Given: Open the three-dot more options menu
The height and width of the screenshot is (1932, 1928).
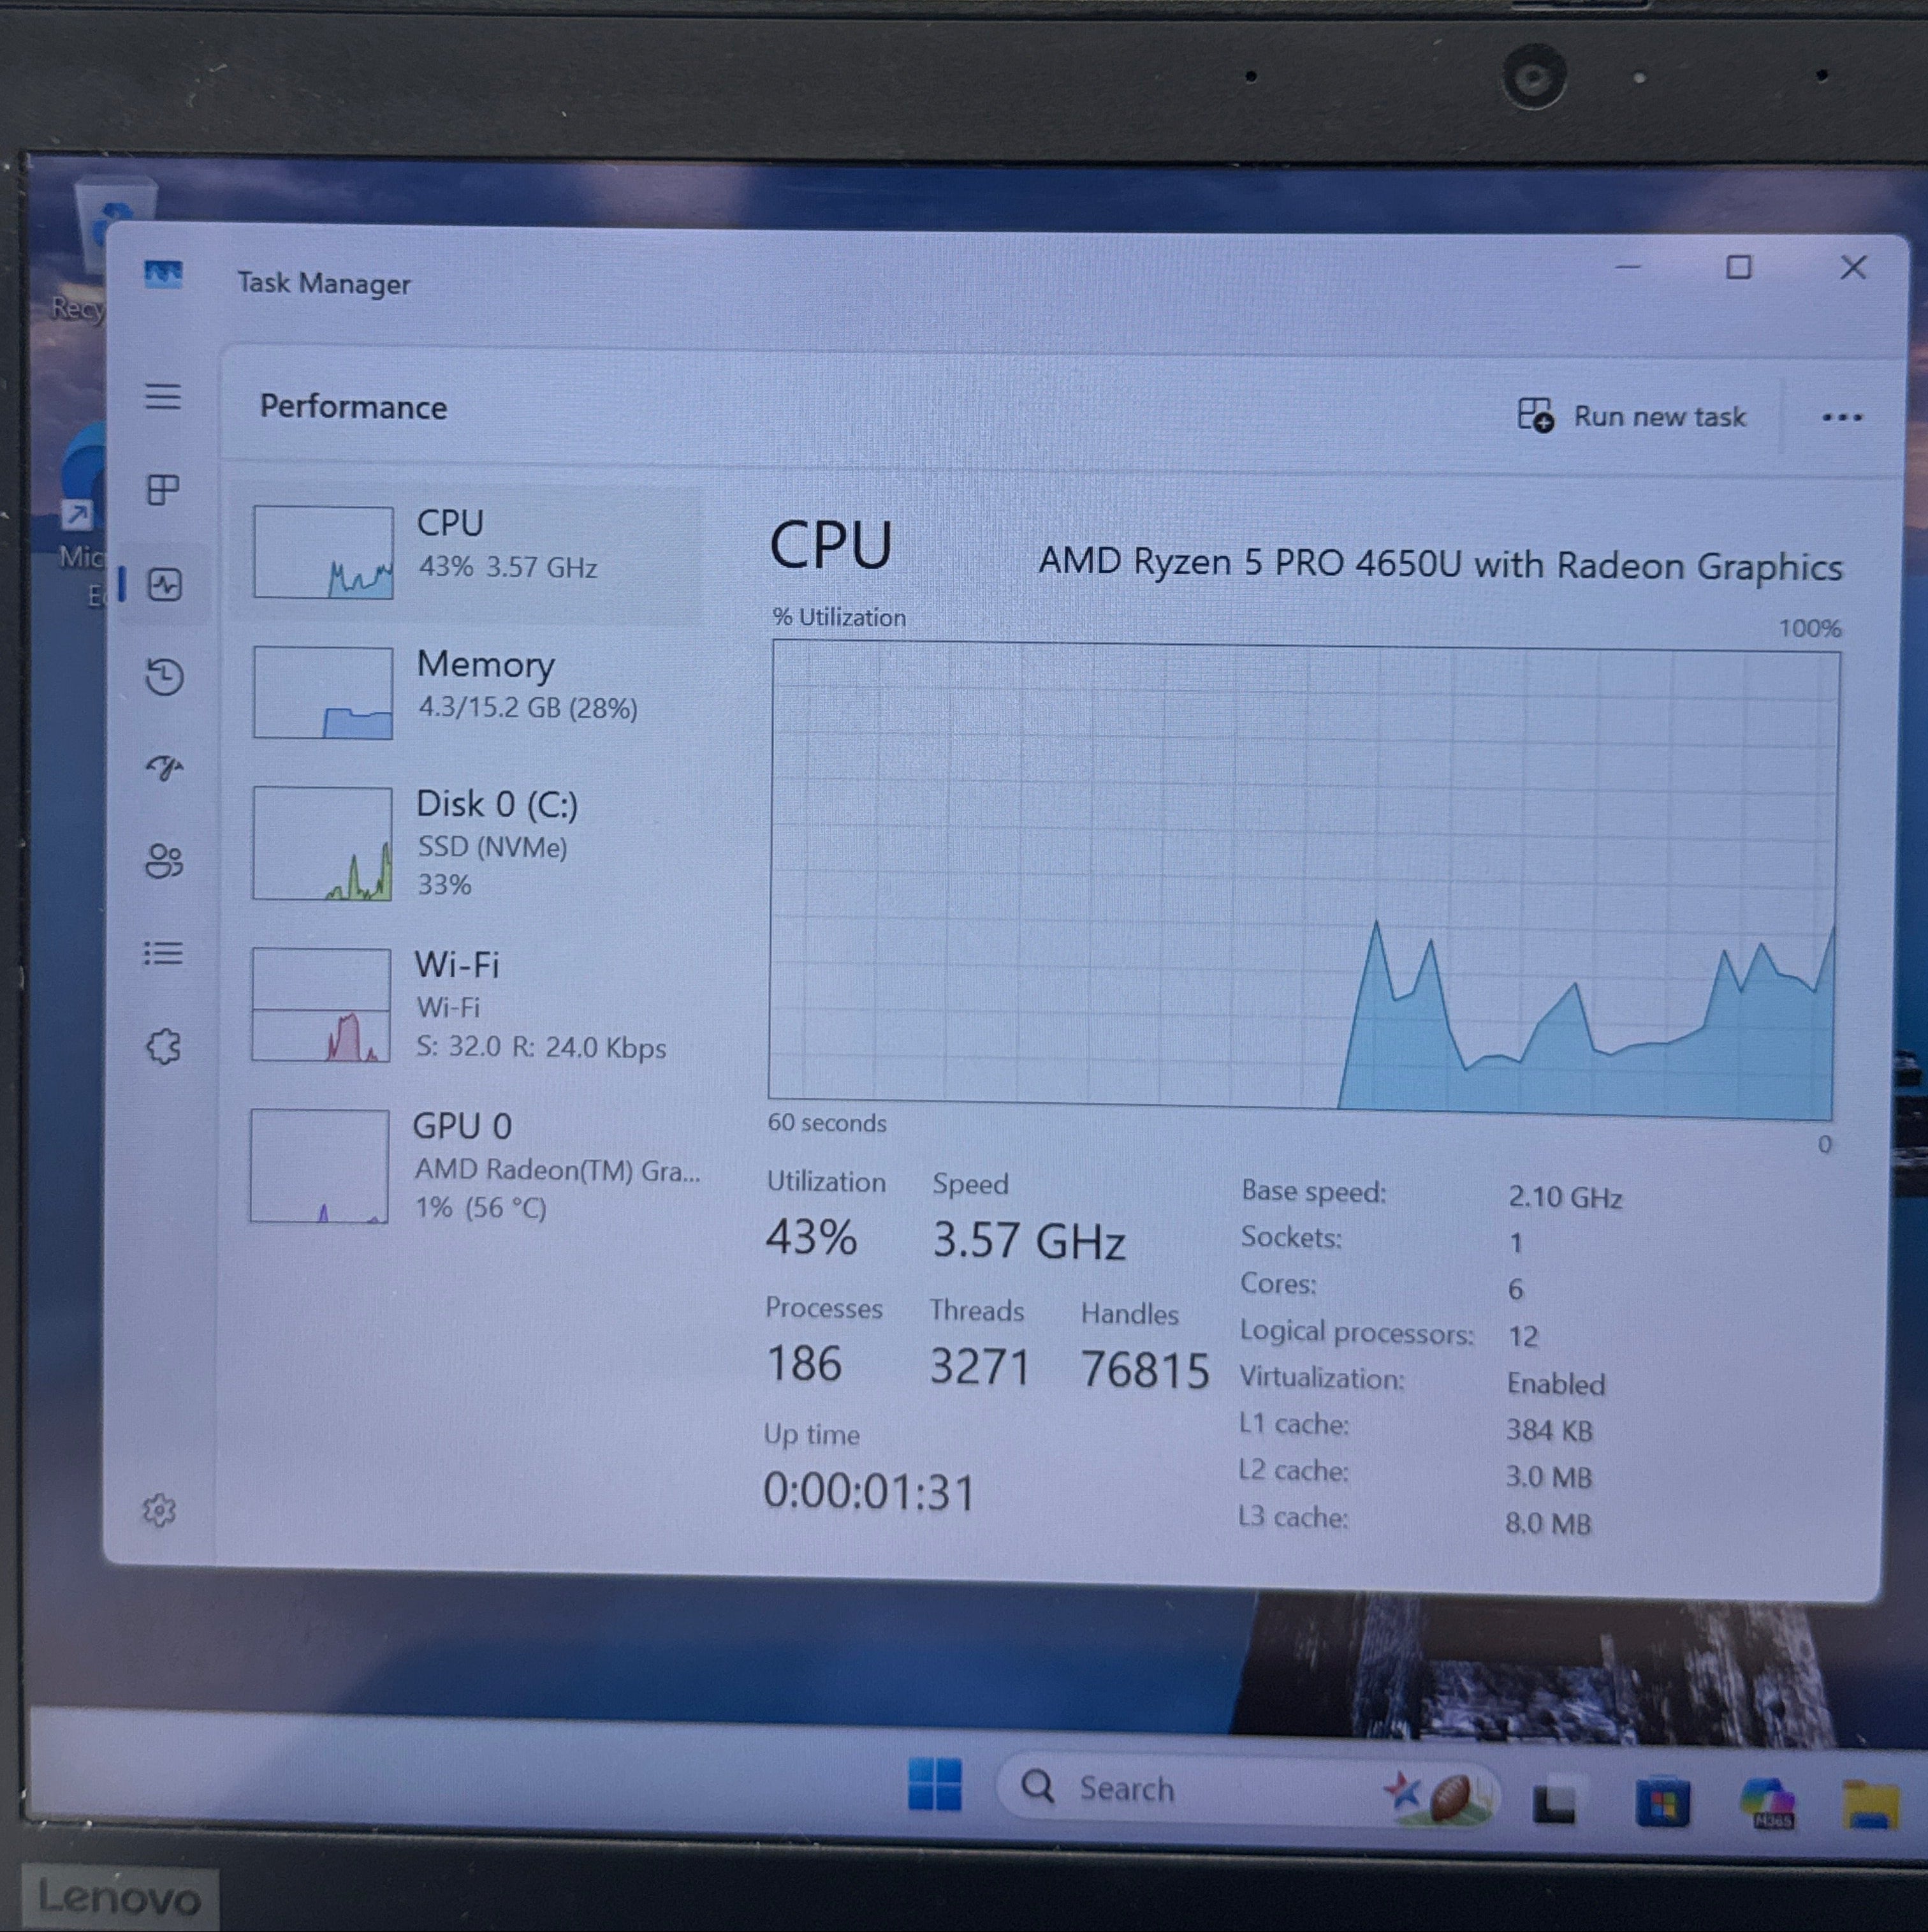Looking at the screenshot, I should click(1841, 417).
